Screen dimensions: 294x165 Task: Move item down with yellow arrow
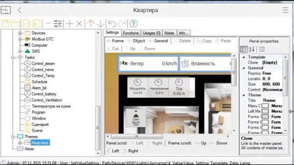(101, 23)
